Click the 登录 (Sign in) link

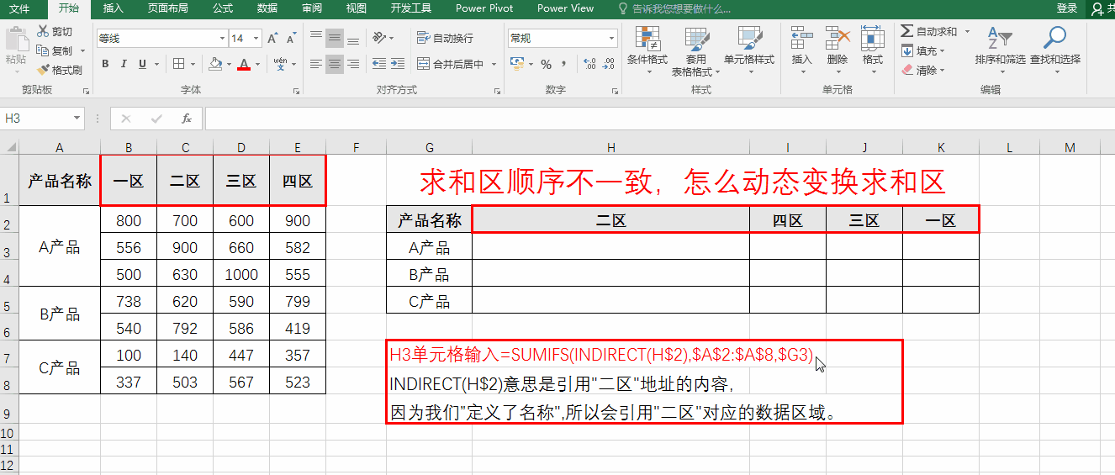point(1067,8)
